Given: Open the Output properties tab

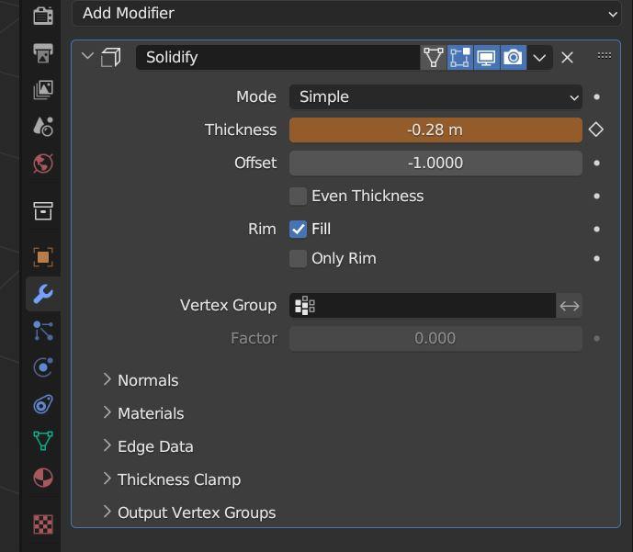Looking at the screenshot, I should point(43,52).
